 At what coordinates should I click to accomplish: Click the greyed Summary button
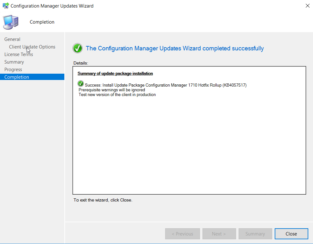tap(255, 234)
